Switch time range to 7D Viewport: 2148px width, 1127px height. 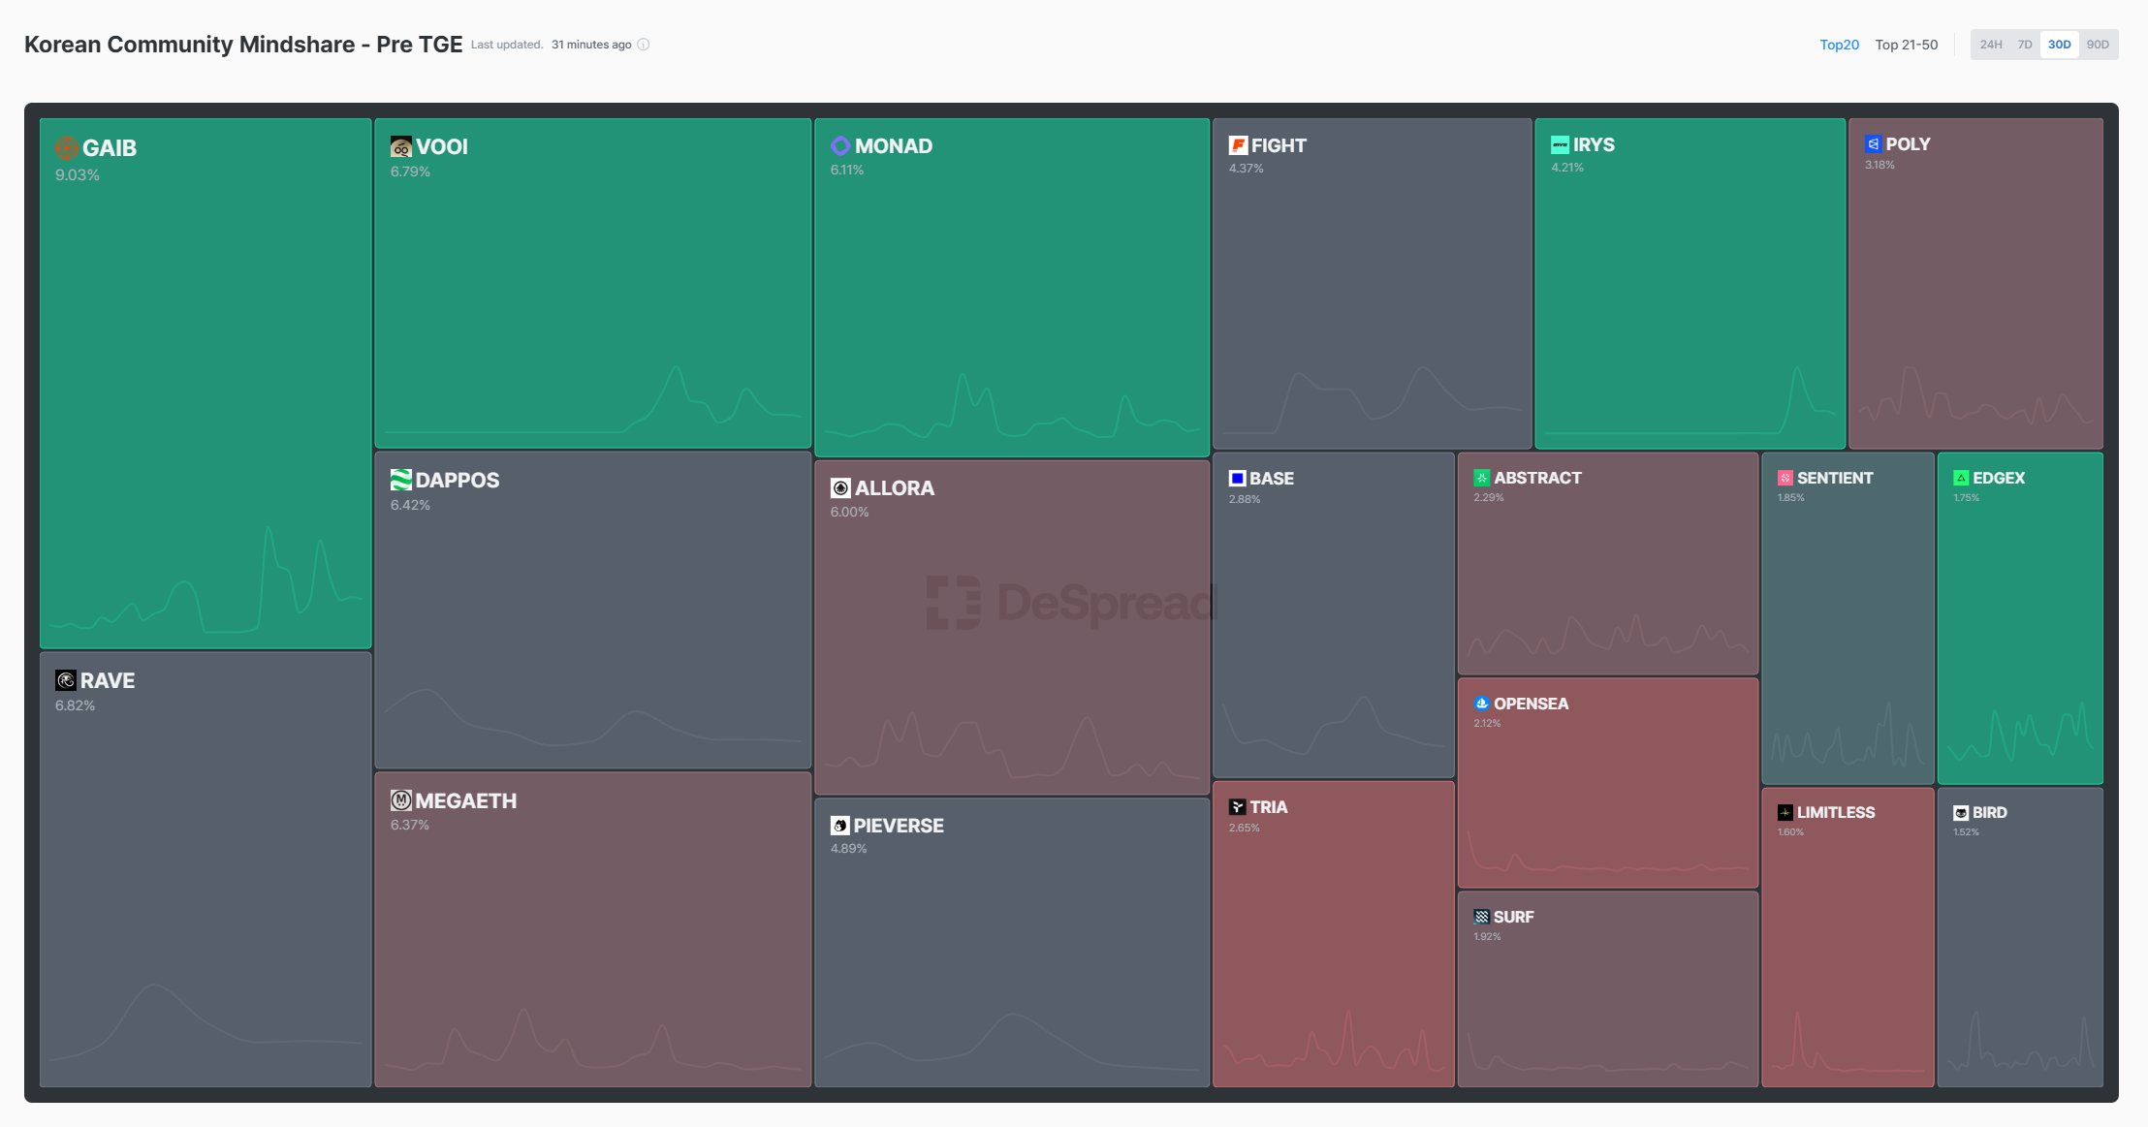click(2024, 45)
